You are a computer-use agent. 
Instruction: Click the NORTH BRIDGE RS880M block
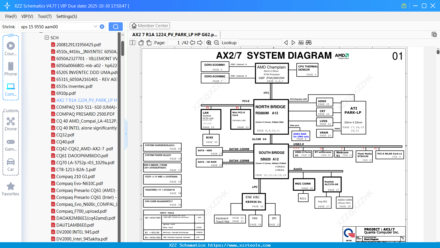(271, 117)
